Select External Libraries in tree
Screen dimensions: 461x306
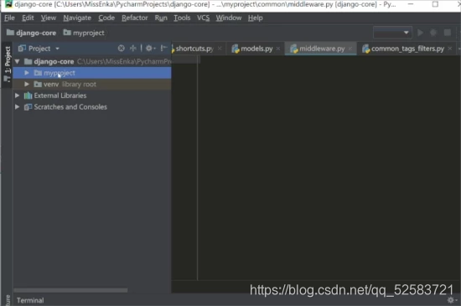pos(92,95)
